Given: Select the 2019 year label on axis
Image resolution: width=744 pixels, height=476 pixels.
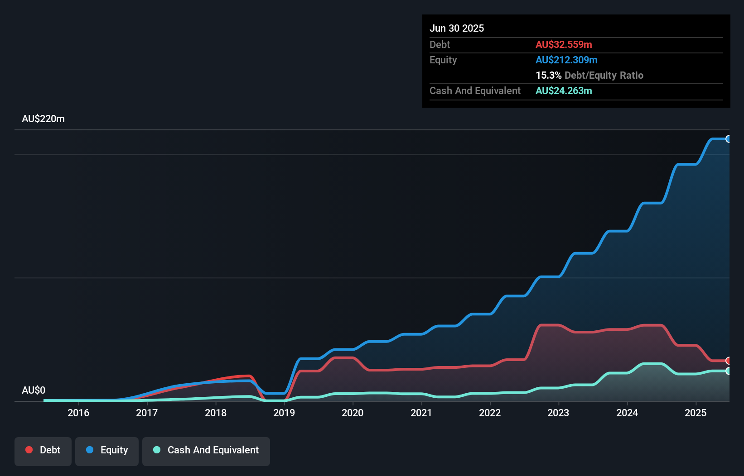Looking at the screenshot, I should [284, 413].
